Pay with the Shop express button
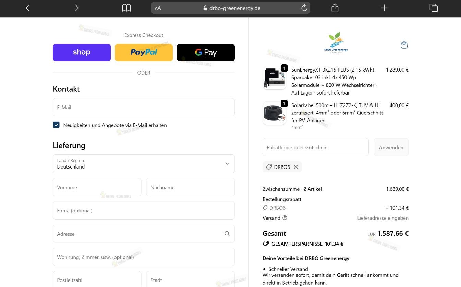Image resolution: width=461 pixels, height=287 pixels. click(82, 52)
